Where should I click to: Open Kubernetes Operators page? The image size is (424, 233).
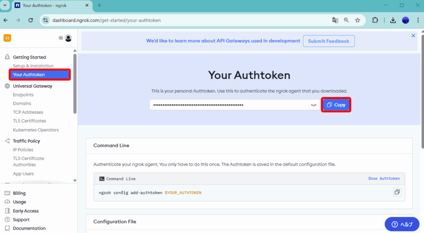tap(36, 130)
